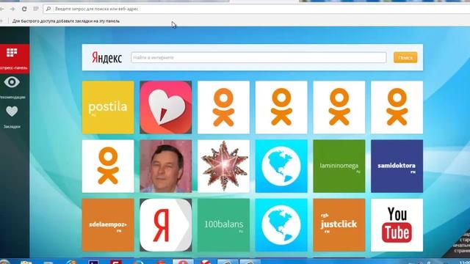The image size is (470, 264).
Task: Click the magnifier icon in the address bar
Action: pyautogui.click(x=48, y=9)
